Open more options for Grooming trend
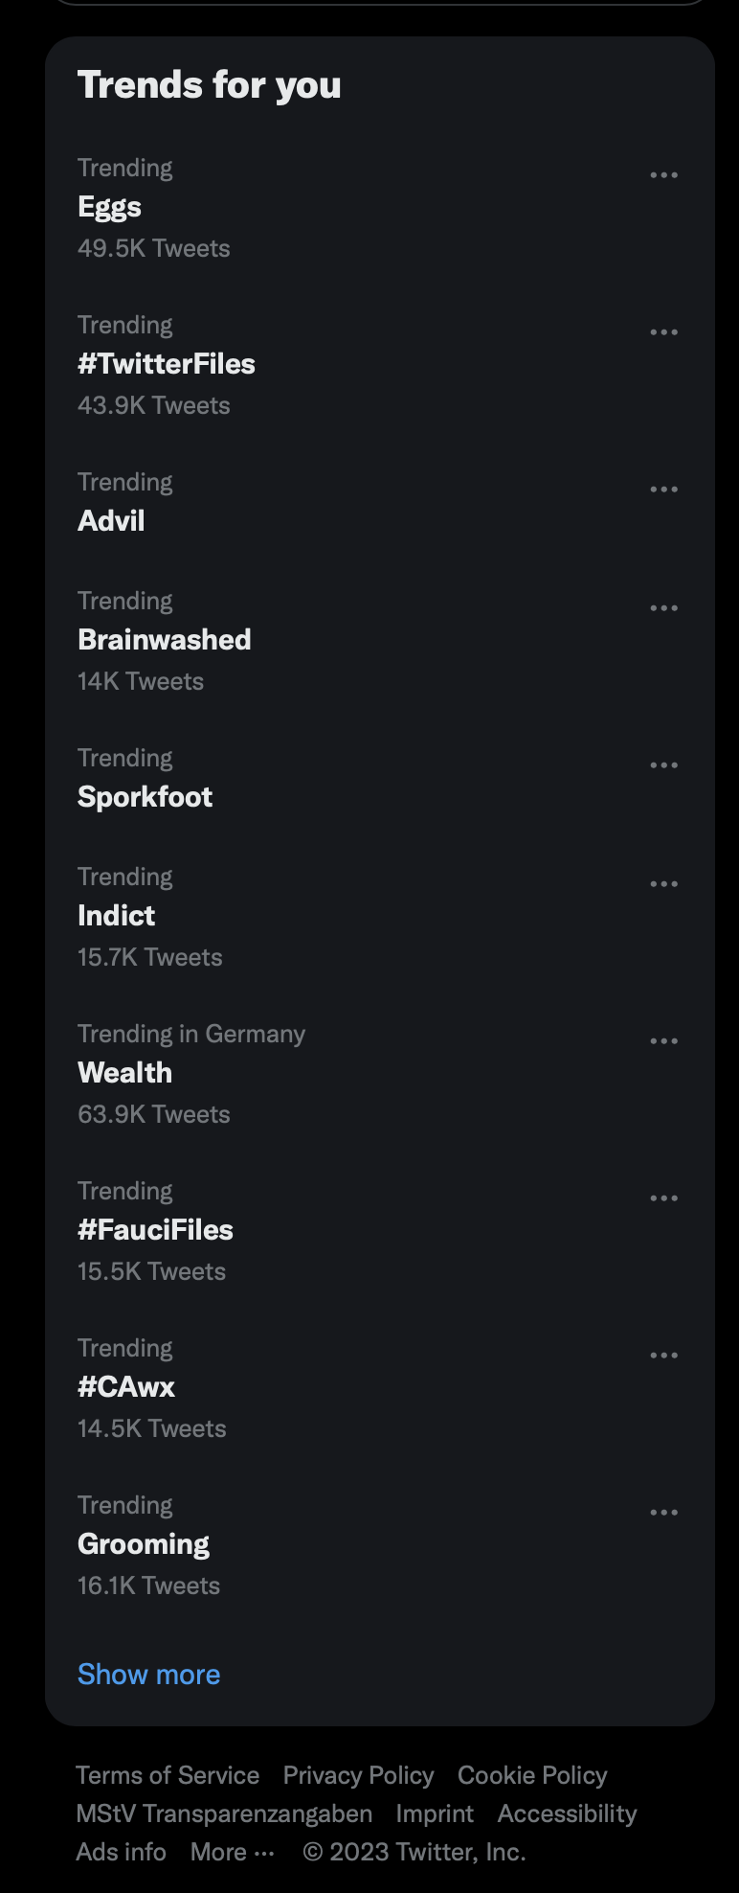 point(663,1513)
